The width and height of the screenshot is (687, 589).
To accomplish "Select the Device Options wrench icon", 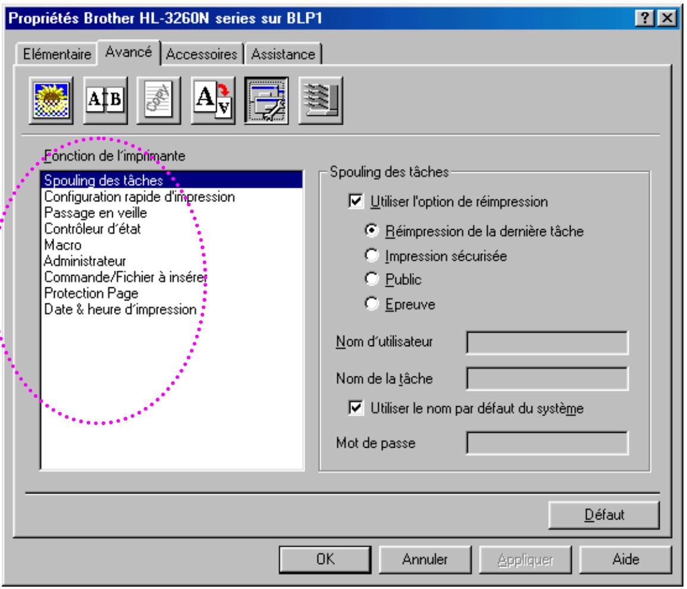I will [x=267, y=100].
